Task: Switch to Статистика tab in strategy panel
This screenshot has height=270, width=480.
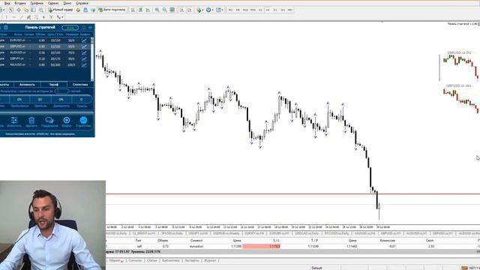Action: click(80, 85)
